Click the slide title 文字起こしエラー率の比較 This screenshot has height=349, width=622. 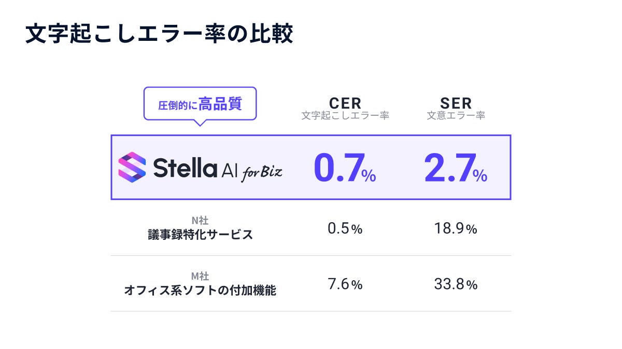click(159, 34)
